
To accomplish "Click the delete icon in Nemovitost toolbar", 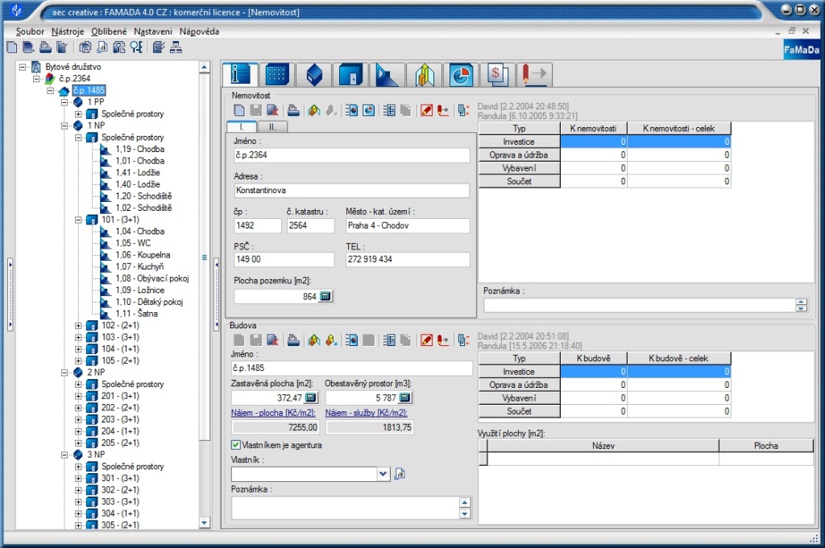I will coord(273,110).
